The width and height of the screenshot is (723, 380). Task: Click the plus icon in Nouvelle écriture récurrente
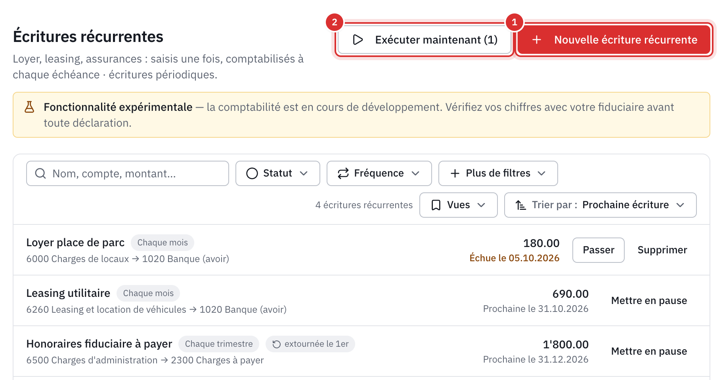pyautogui.click(x=537, y=40)
